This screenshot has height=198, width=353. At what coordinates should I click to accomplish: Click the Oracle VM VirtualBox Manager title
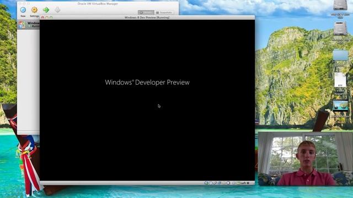[98, 4]
